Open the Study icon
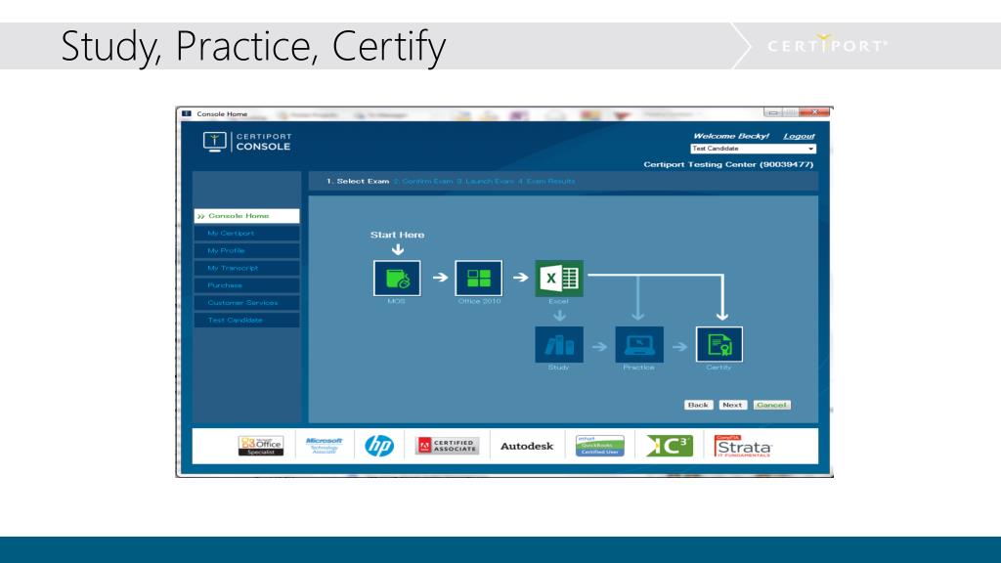 pos(559,345)
